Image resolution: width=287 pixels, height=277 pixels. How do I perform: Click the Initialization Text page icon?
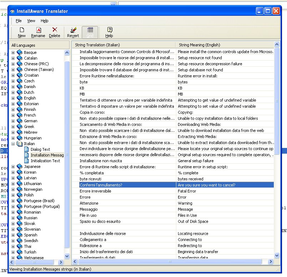pyautogui.click(x=26, y=161)
